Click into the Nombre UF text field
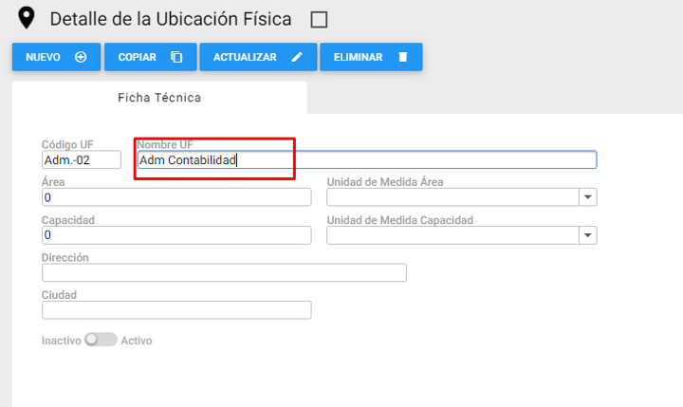This screenshot has width=683, height=407. pos(367,160)
